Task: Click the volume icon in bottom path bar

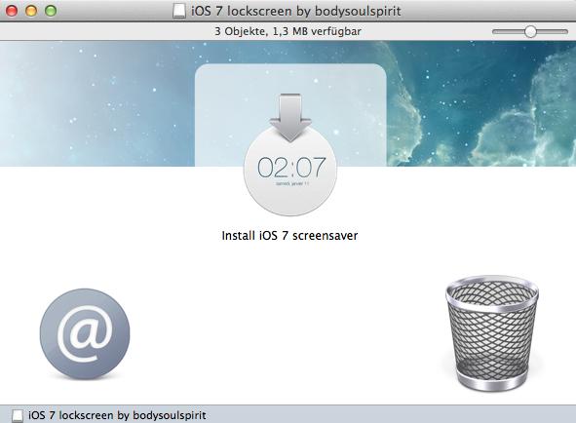Action: pyautogui.click(x=18, y=415)
